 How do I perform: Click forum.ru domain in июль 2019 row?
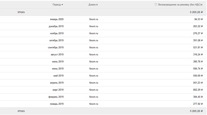tap(93, 62)
